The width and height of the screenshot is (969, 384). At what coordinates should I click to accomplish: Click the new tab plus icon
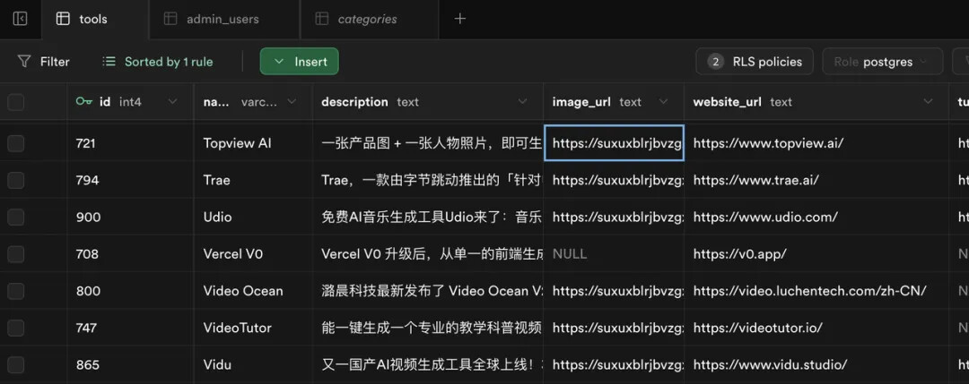click(460, 19)
